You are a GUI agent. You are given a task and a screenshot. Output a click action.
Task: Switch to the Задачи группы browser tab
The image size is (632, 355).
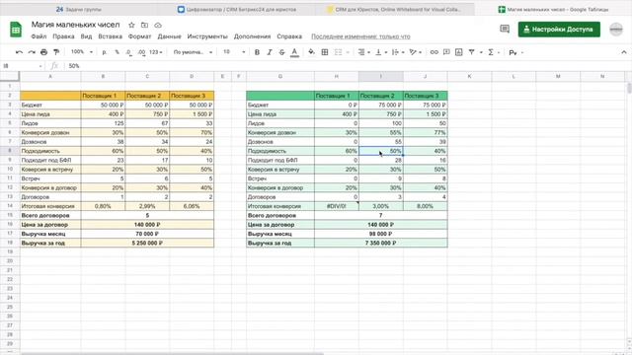tap(79, 9)
